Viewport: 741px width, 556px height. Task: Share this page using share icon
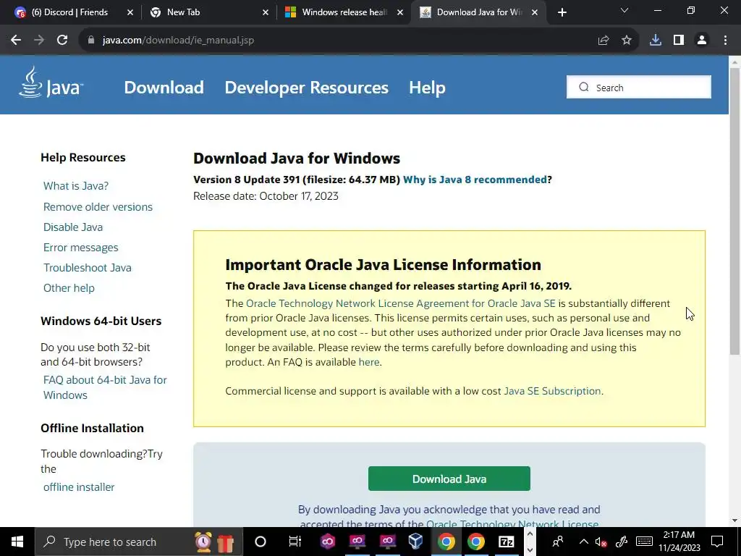coord(604,41)
